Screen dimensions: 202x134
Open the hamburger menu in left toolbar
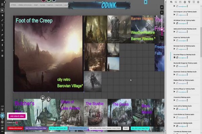(2, 5)
